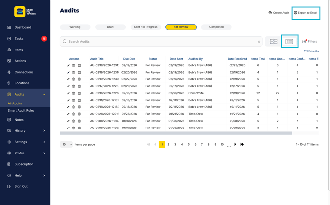Open All Audits in the sidebar submenu
Image resolution: width=330 pixels, height=205 pixels.
(x=15, y=103)
